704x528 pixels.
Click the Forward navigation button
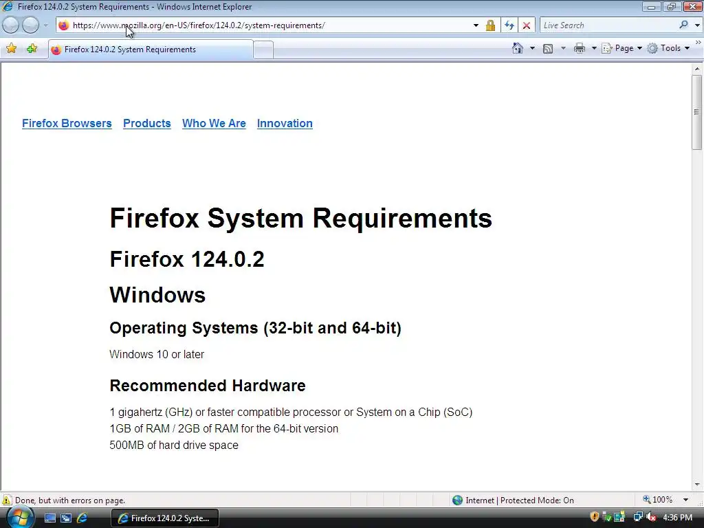(30, 25)
